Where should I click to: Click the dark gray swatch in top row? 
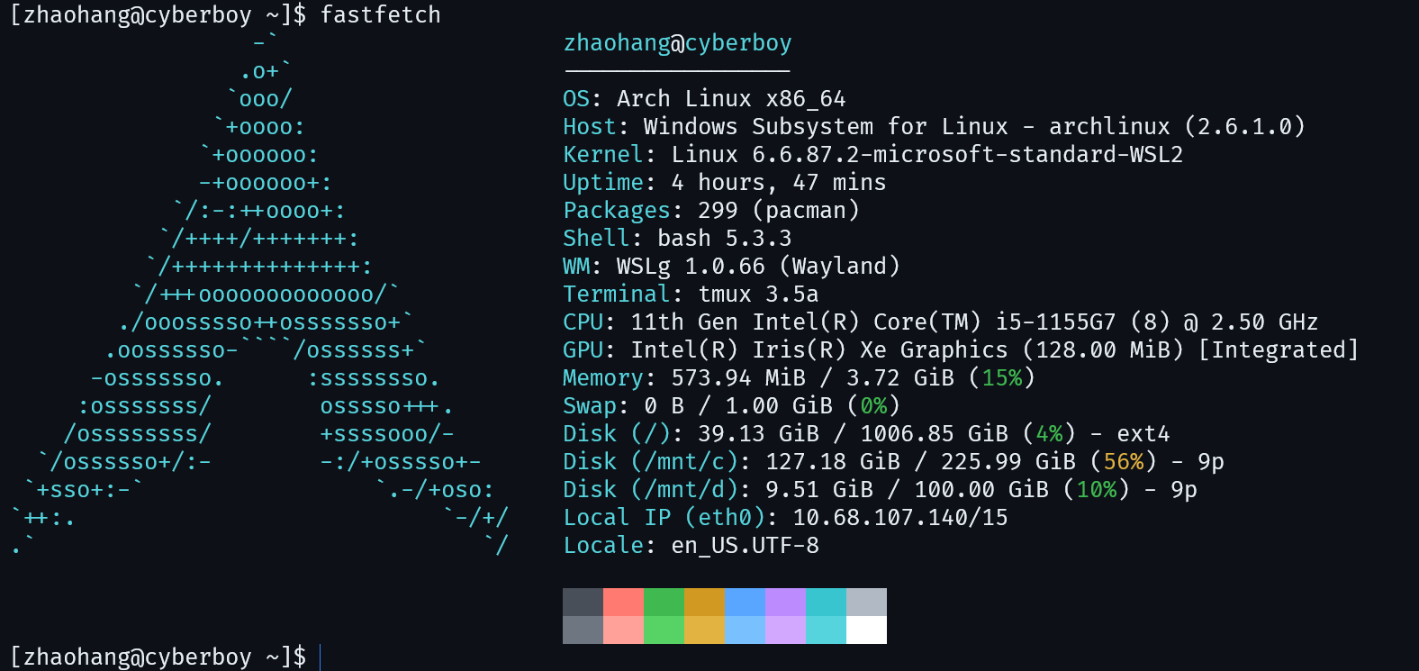tap(583, 602)
